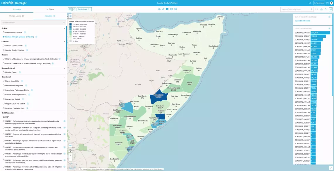This screenshot has height=171, width=334.
Task: Click the 1,238,858 People value
Action: (302, 21)
